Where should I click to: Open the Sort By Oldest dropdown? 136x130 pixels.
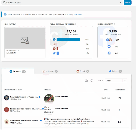click(x=116, y=81)
